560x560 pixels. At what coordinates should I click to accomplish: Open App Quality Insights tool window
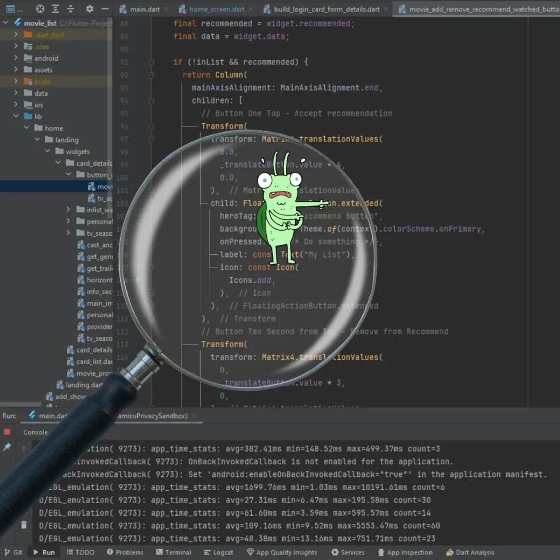[282, 552]
